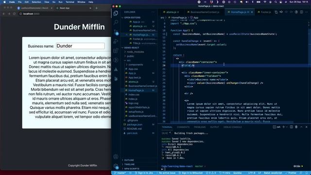Maximize terminal panel with chevron up

301,127
